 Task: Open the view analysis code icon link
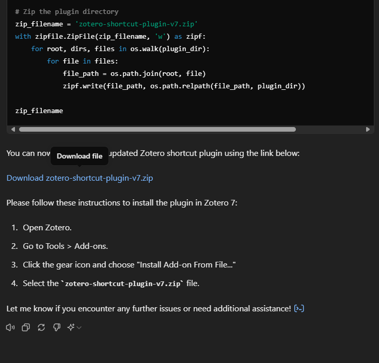[x=299, y=309]
